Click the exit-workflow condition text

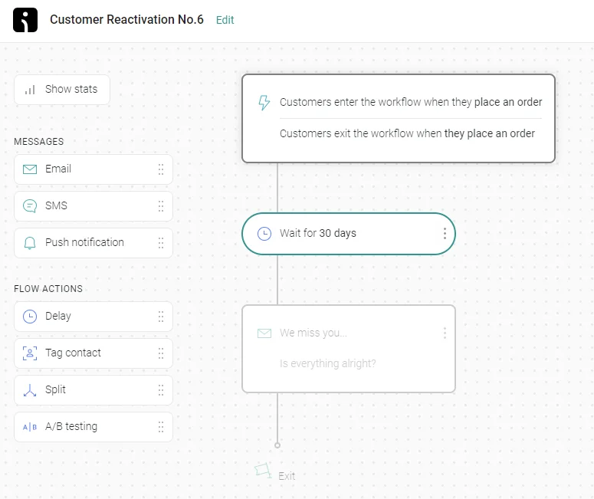(407, 133)
